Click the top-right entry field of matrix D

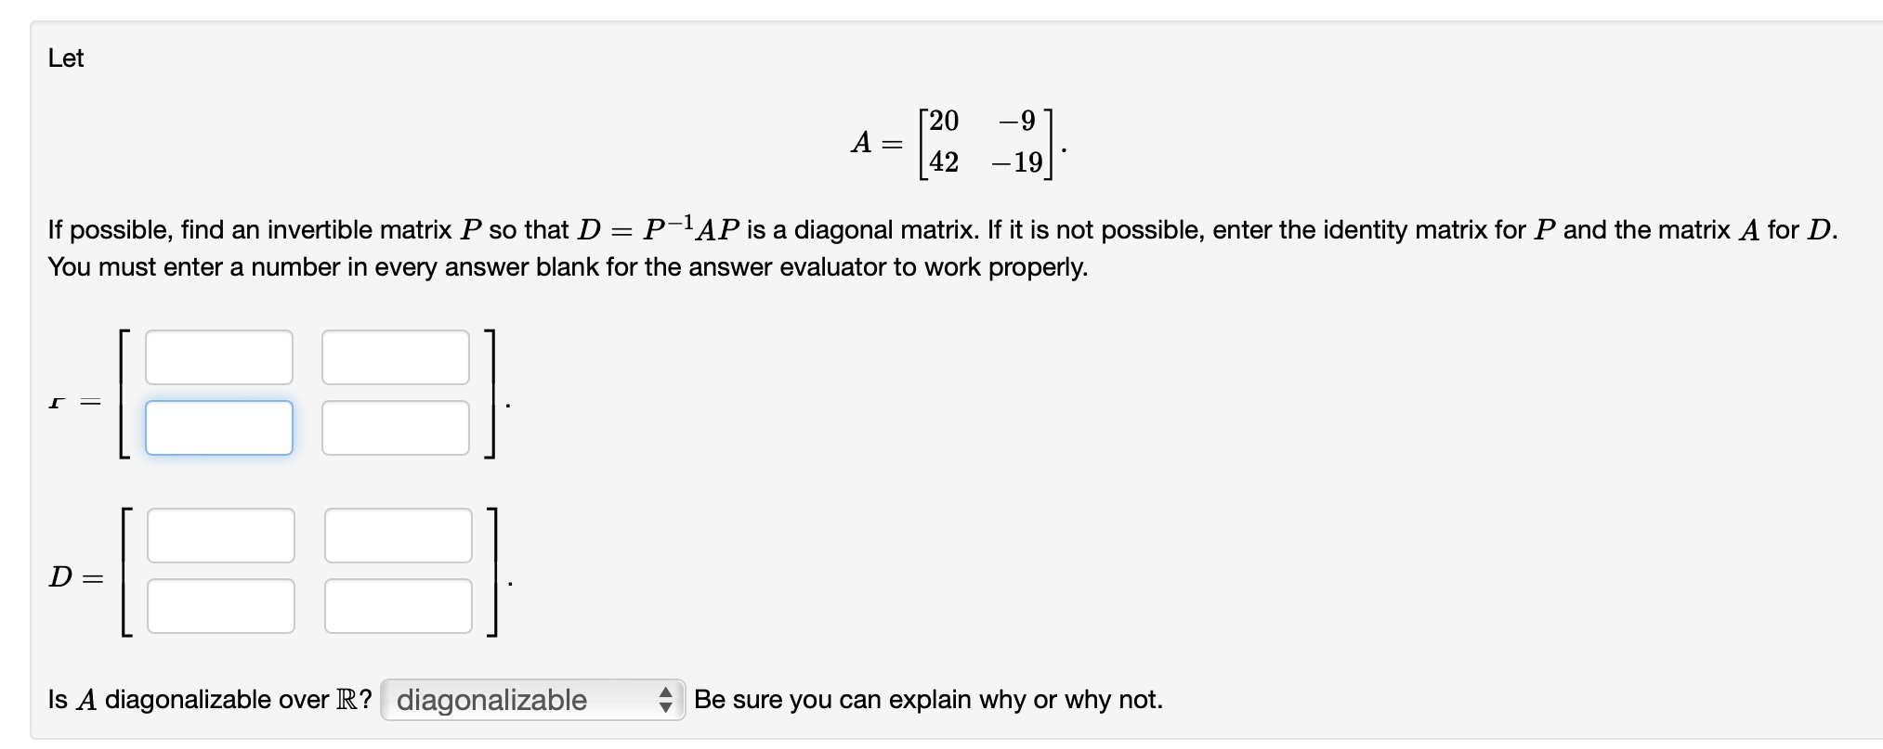[396, 535]
